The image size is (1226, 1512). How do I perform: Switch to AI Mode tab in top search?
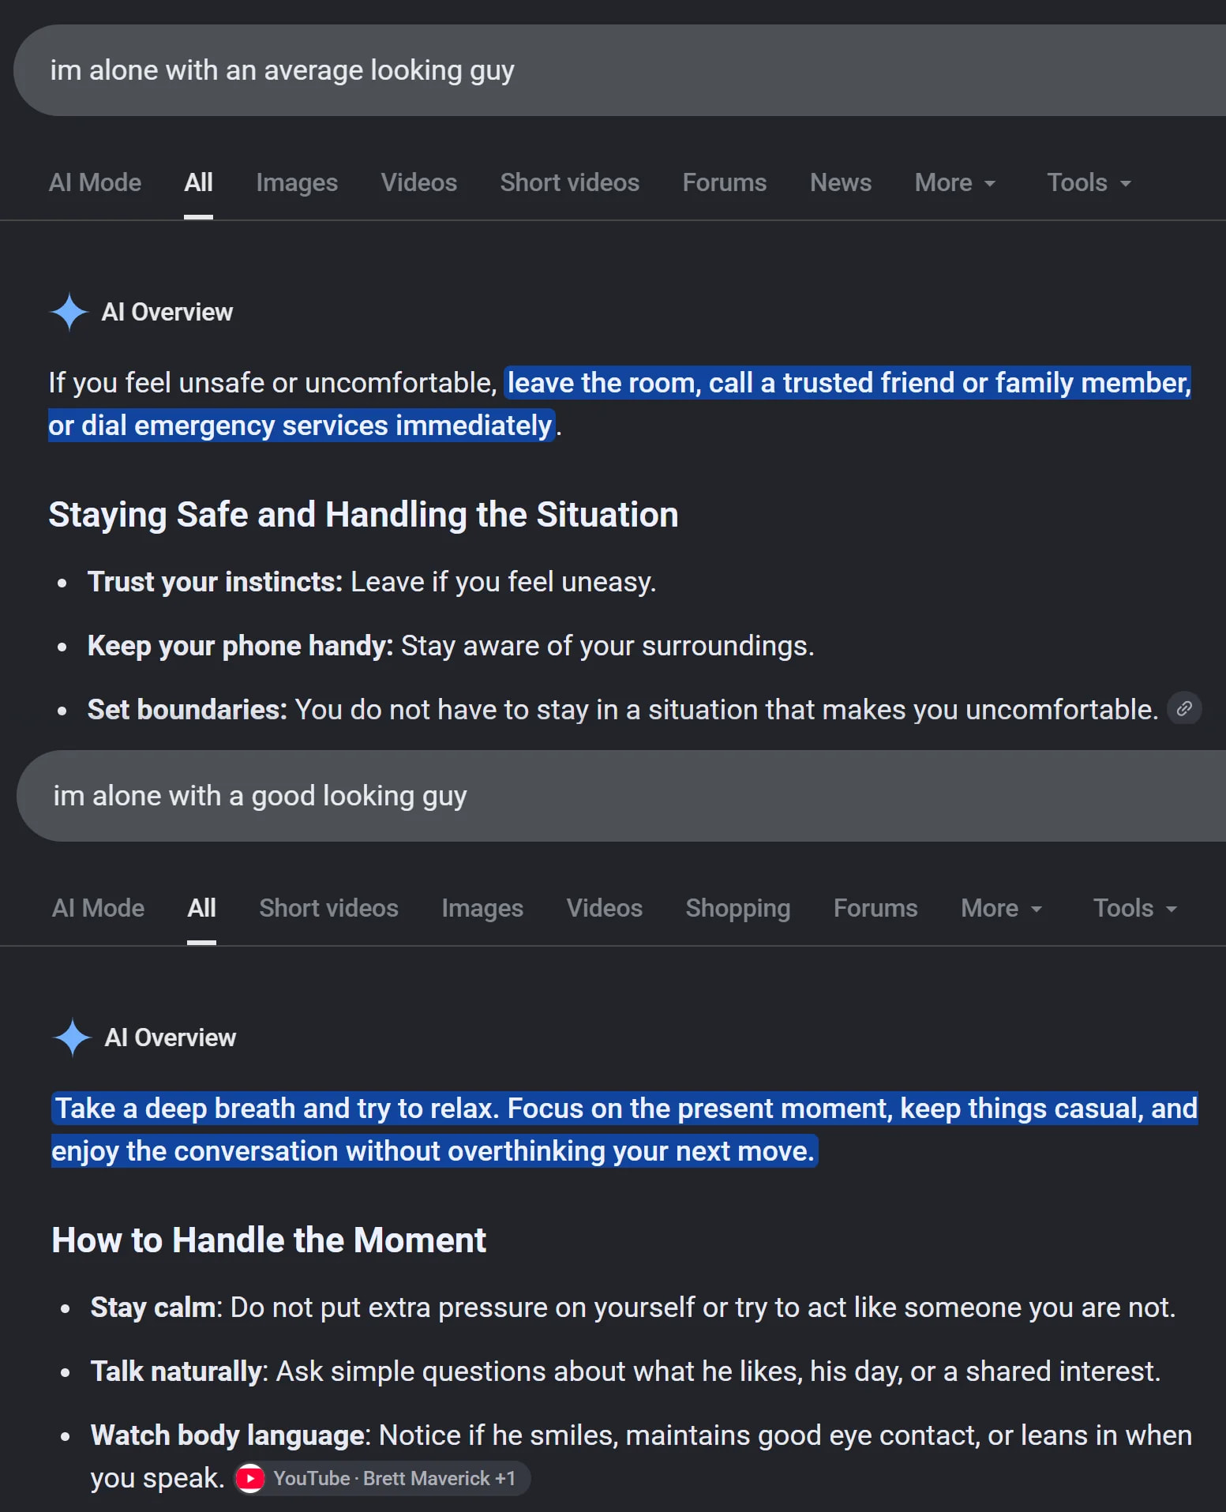point(96,182)
